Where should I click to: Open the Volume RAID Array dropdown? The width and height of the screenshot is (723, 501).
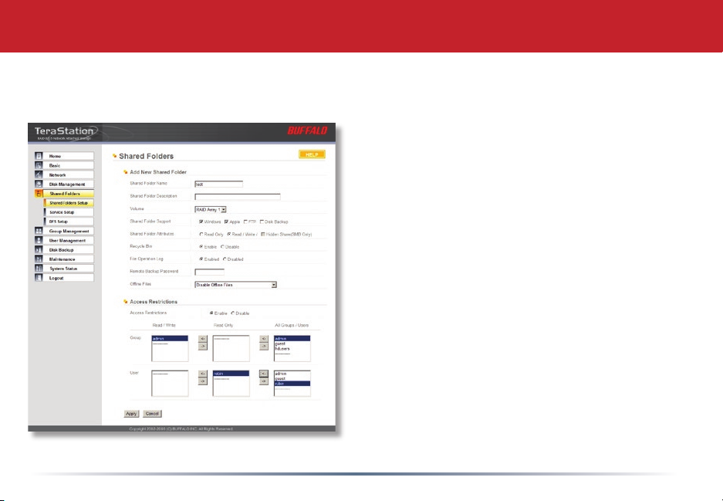pos(210,209)
